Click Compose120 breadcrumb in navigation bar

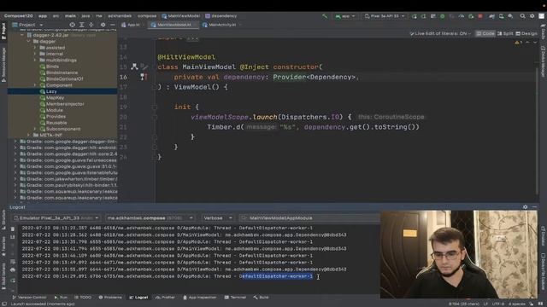click(x=19, y=16)
